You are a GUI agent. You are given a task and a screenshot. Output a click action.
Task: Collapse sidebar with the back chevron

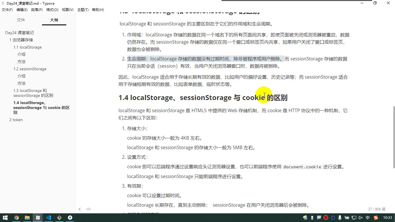80,209
